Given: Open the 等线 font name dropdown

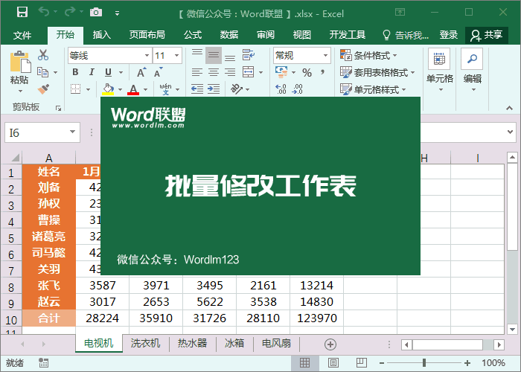Looking at the screenshot, I should [147, 56].
